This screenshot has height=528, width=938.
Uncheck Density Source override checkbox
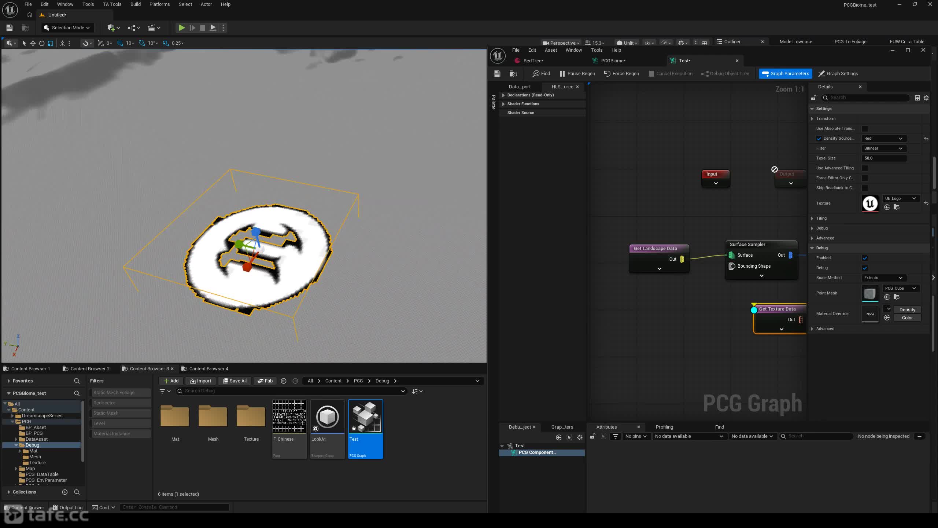click(x=819, y=139)
